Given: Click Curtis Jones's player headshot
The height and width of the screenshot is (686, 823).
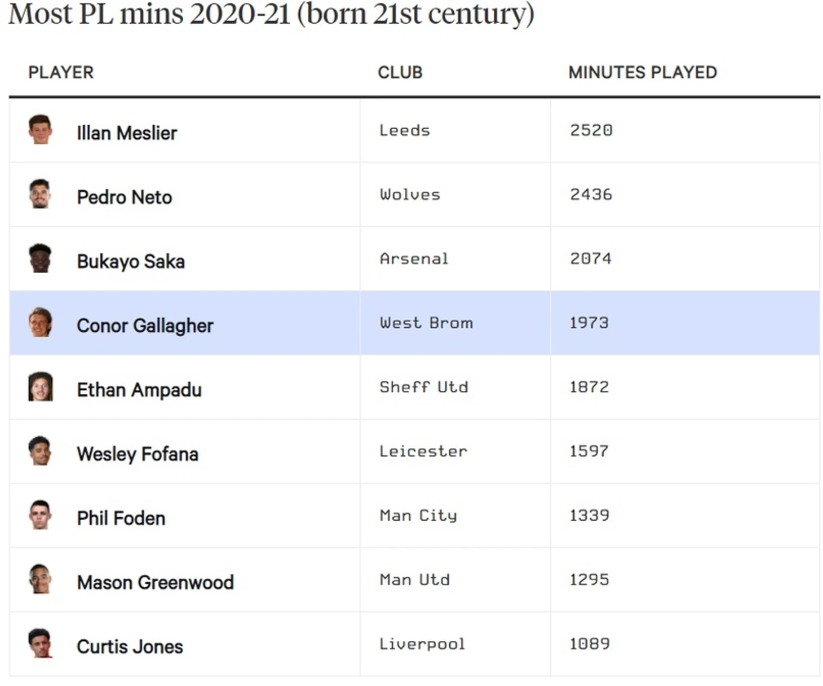Looking at the screenshot, I should [x=40, y=644].
